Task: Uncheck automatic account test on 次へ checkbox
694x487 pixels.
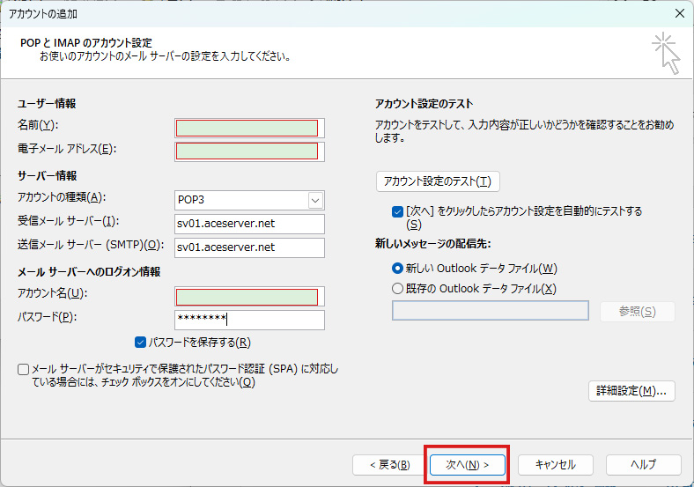Action: 397,211
